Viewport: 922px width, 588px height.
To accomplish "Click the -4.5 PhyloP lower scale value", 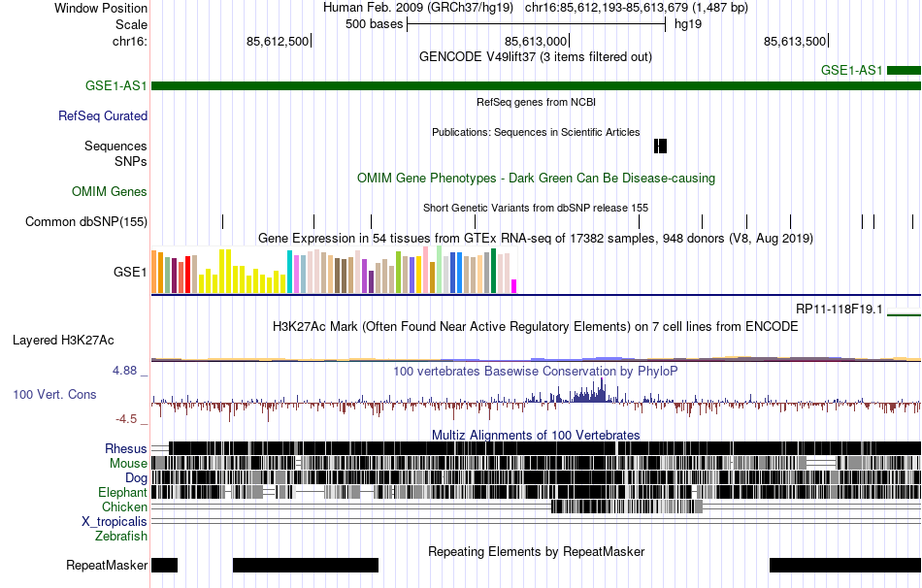I will tap(126, 419).
